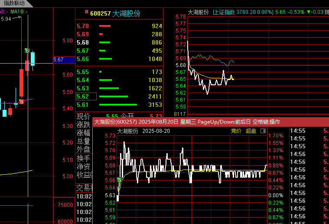Select the boxed 5.62 bid price
The height and width of the screenshot is (224, 329).
(86, 96)
